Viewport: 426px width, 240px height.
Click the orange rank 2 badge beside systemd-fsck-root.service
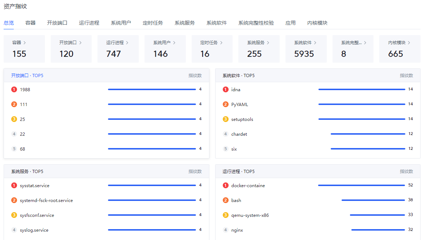point(14,200)
